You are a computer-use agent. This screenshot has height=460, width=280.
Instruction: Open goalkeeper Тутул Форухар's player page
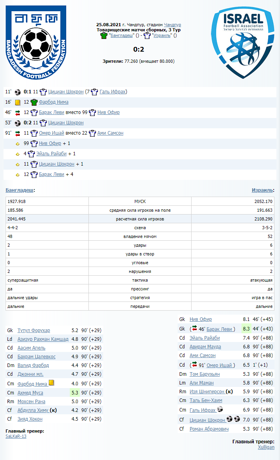tap(34, 331)
